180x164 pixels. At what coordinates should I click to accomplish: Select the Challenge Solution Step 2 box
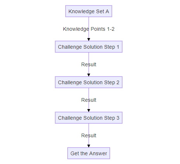click(x=89, y=82)
